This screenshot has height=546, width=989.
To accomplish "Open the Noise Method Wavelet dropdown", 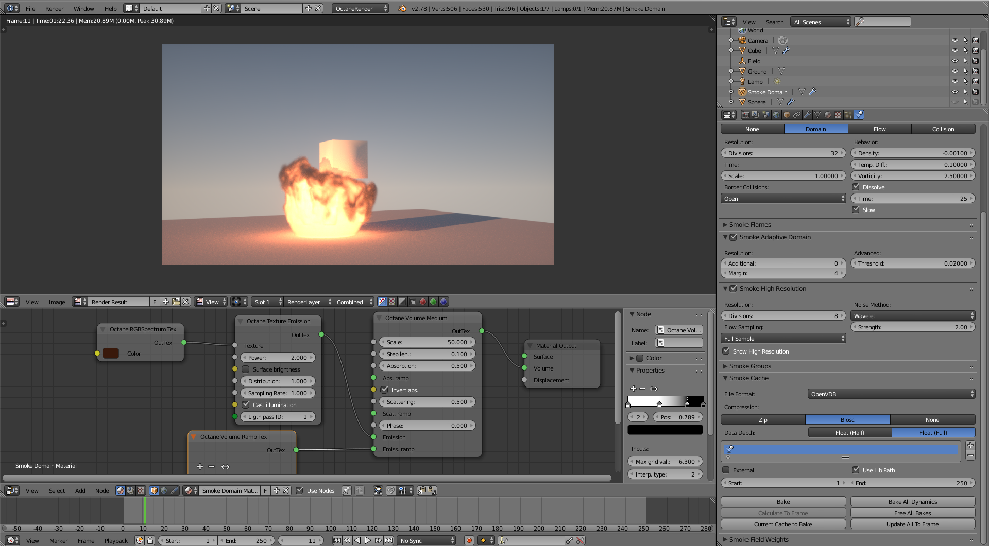I will (912, 316).
